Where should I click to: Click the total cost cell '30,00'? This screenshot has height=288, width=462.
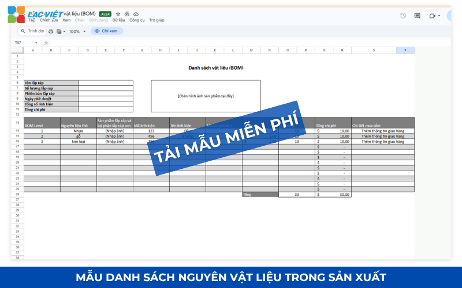(333, 195)
